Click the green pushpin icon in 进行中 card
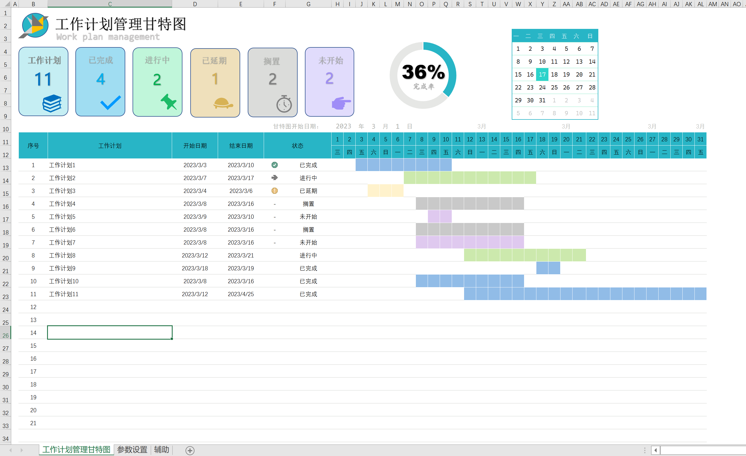The height and width of the screenshot is (456, 746). tap(168, 102)
